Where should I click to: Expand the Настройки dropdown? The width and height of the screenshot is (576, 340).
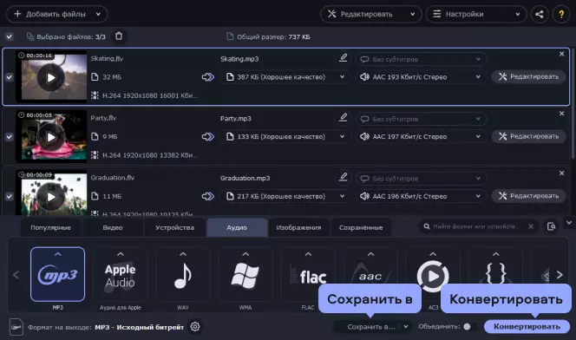(x=518, y=15)
